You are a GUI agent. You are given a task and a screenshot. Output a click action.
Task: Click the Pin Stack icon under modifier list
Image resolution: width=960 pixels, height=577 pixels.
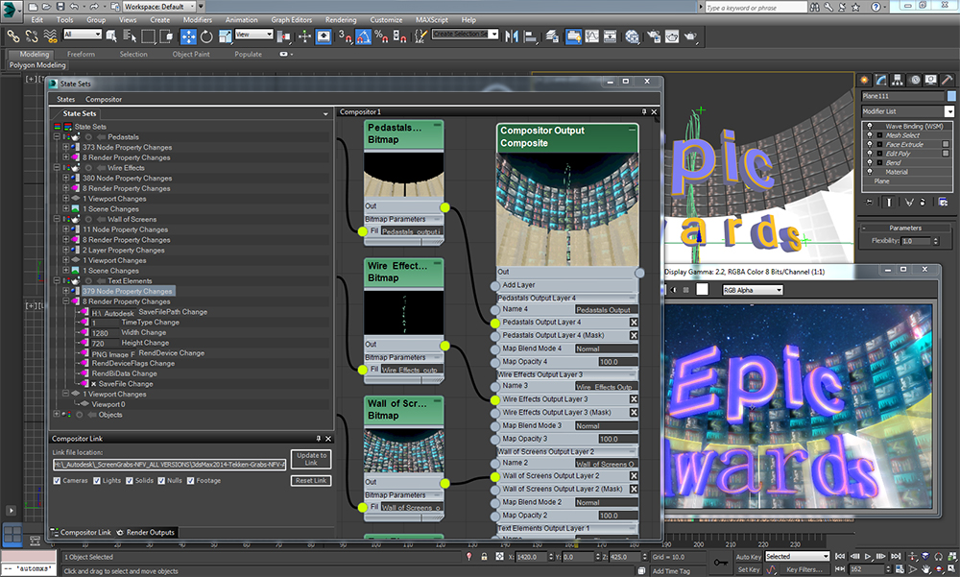point(869,202)
